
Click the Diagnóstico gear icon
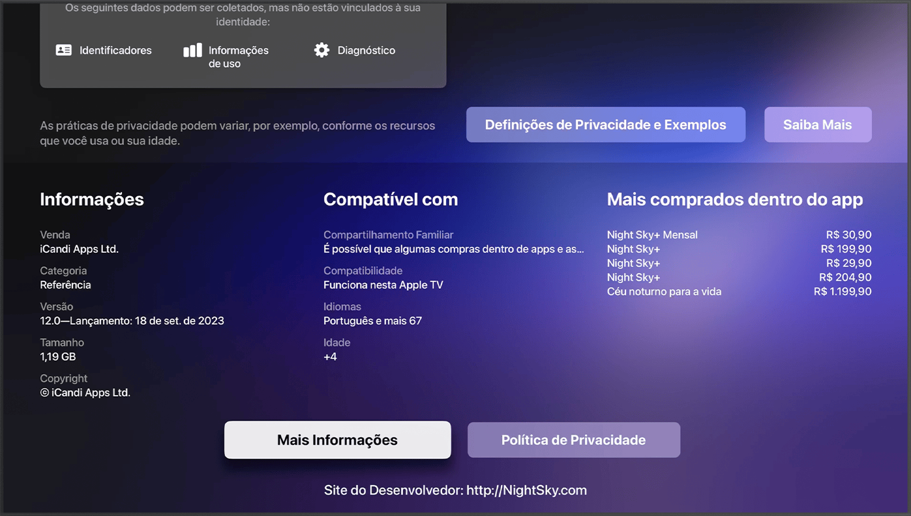tap(322, 50)
